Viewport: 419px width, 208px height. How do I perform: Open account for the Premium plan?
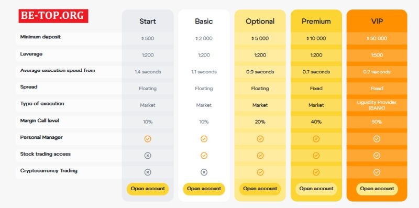pyautogui.click(x=316, y=189)
